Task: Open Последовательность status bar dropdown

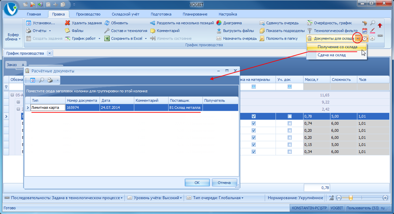Action: click(x=121, y=198)
